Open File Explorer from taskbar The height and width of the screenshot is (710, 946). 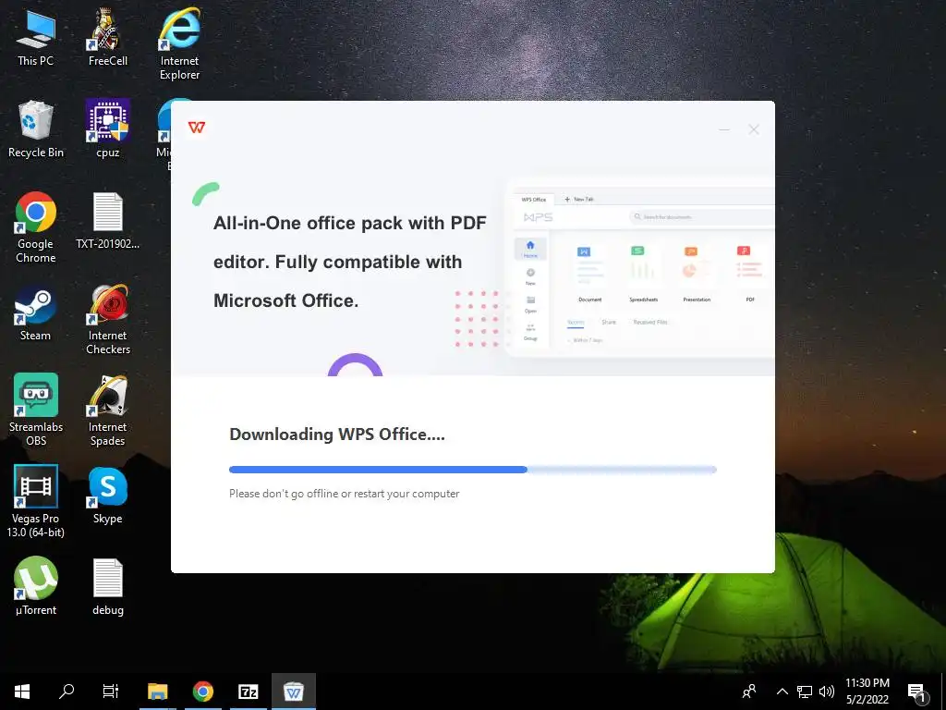click(157, 692)
